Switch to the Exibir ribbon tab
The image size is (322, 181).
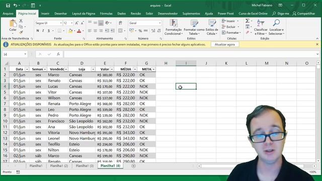click(149, 14)
